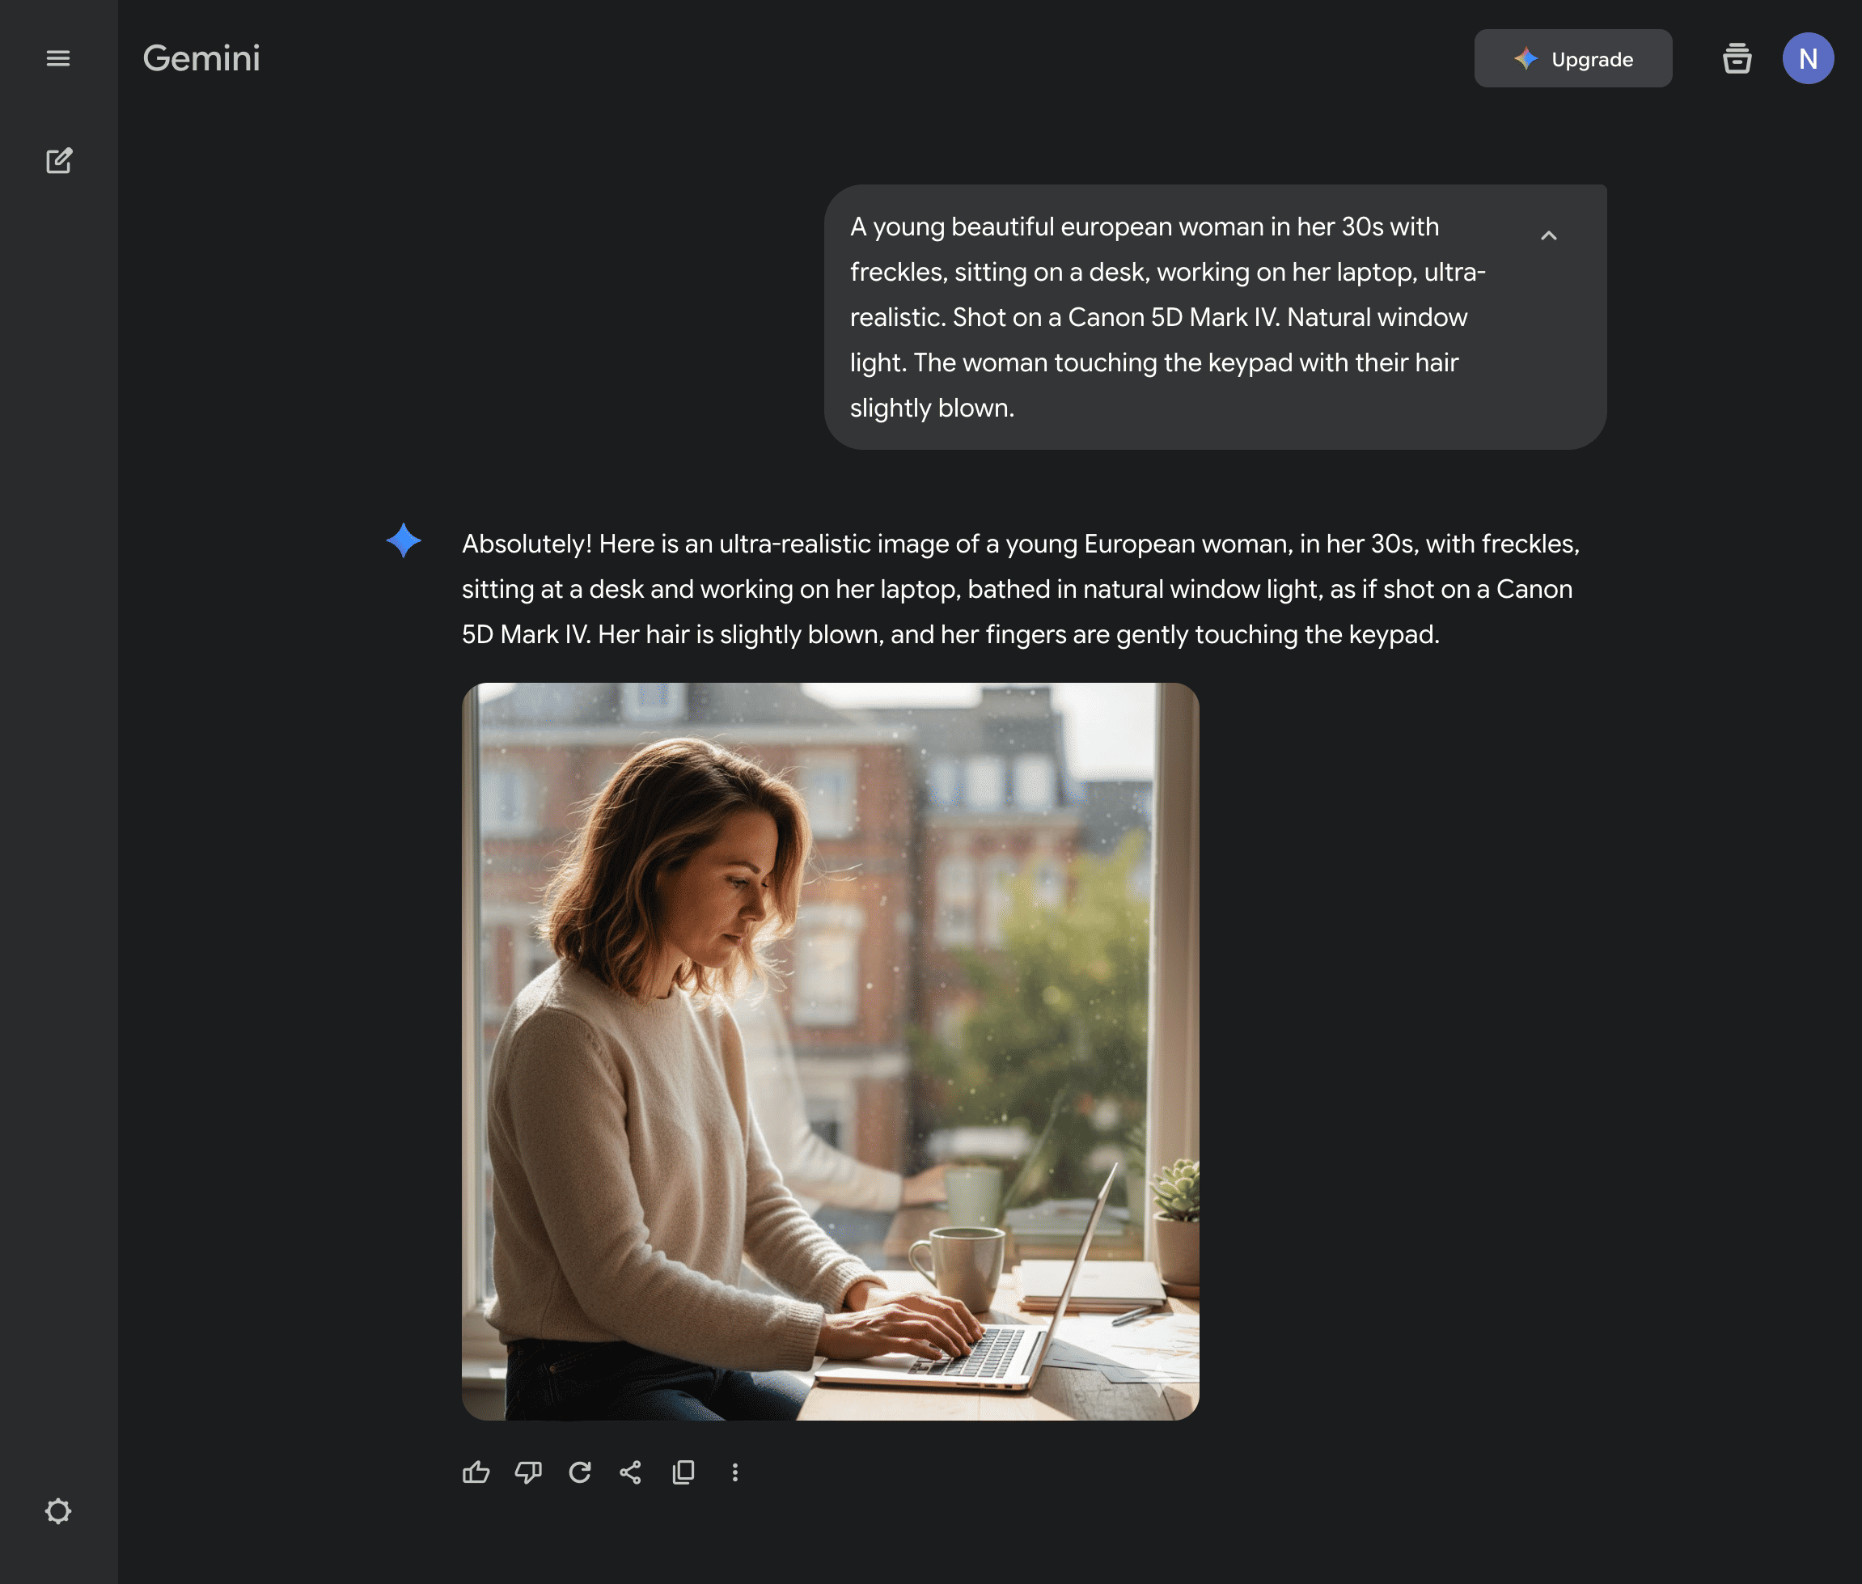This screenshot has width=1862, height=1584.
Task: Open the N account avatar menu
Action: [1807, 59]
